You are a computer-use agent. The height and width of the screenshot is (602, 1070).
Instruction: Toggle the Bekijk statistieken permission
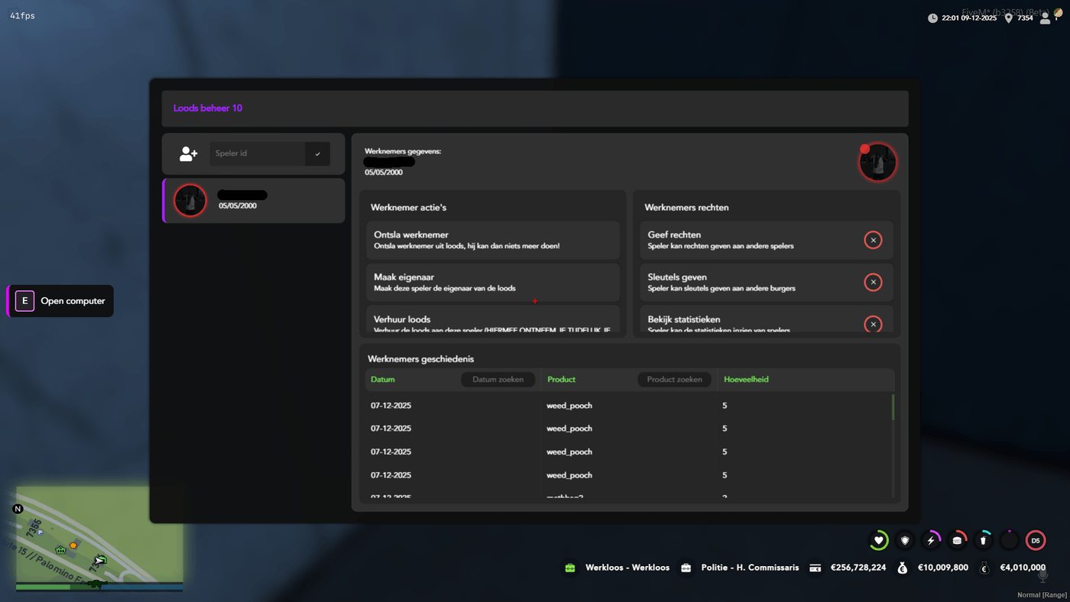(873, 324)
